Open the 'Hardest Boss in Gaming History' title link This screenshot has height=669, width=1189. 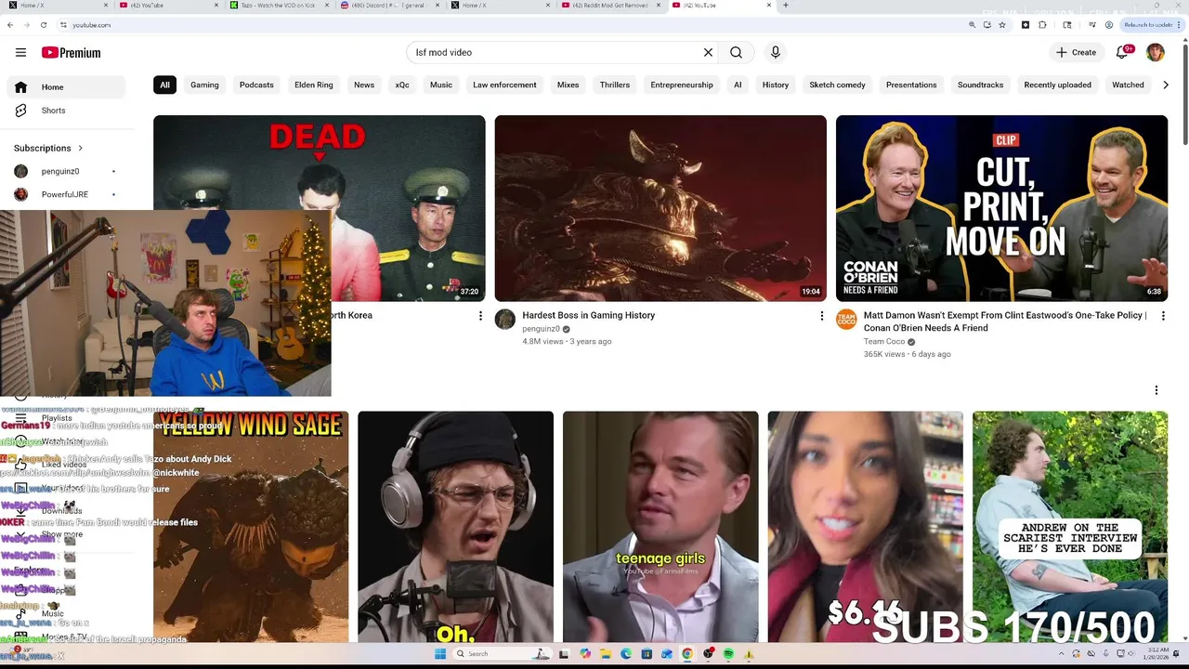(589, 316)
